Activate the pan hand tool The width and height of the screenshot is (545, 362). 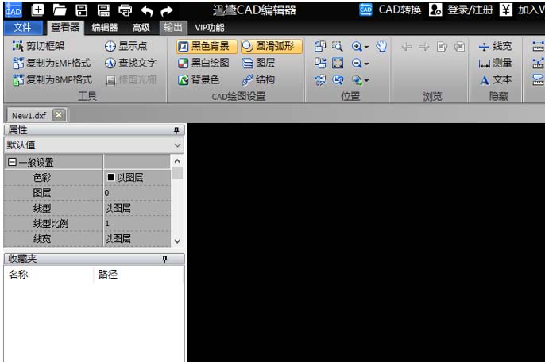click(x=381, y=46)
